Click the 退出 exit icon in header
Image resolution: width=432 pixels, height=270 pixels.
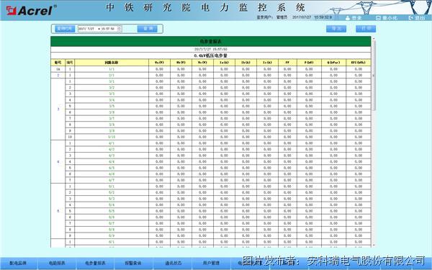click(x=411, y=18)
